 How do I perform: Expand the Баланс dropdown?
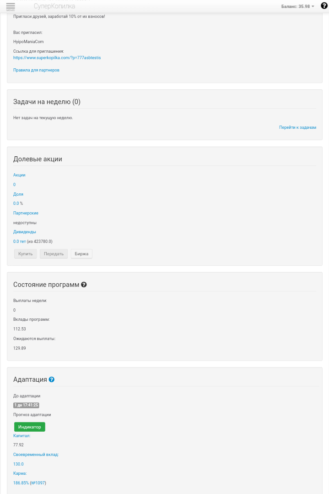click(297, 6)
